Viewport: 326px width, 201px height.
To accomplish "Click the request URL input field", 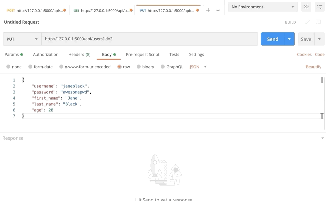I will click(149, 39).
